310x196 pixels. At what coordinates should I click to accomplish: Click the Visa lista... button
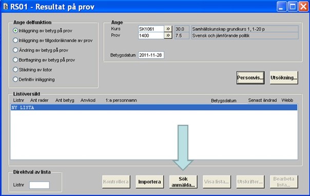coord(217,182)
